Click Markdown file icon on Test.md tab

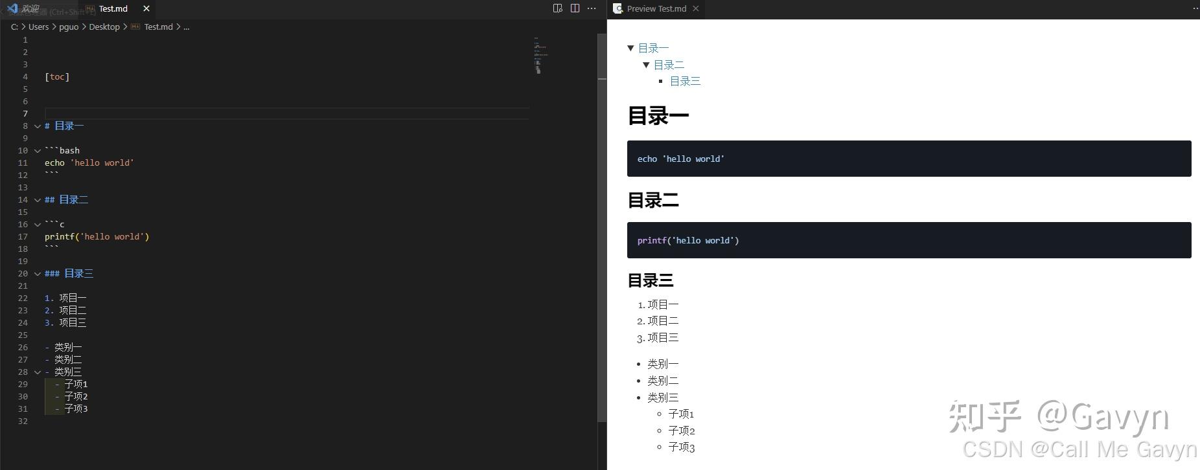90,8
